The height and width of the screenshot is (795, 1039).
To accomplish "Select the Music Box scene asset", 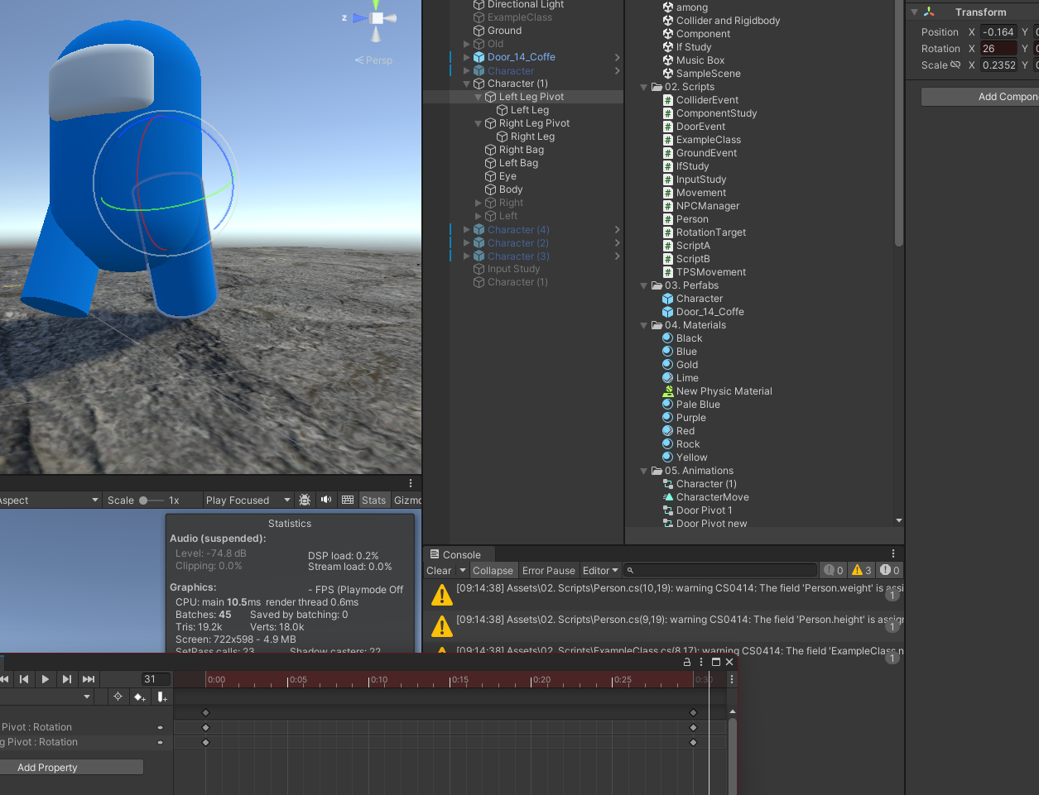I will tap(700, 60).
